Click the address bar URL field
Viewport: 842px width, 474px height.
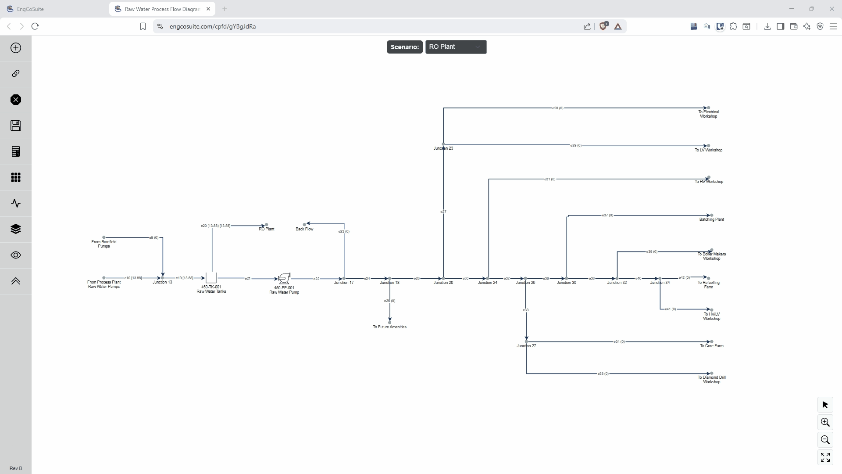click(373, 26)
